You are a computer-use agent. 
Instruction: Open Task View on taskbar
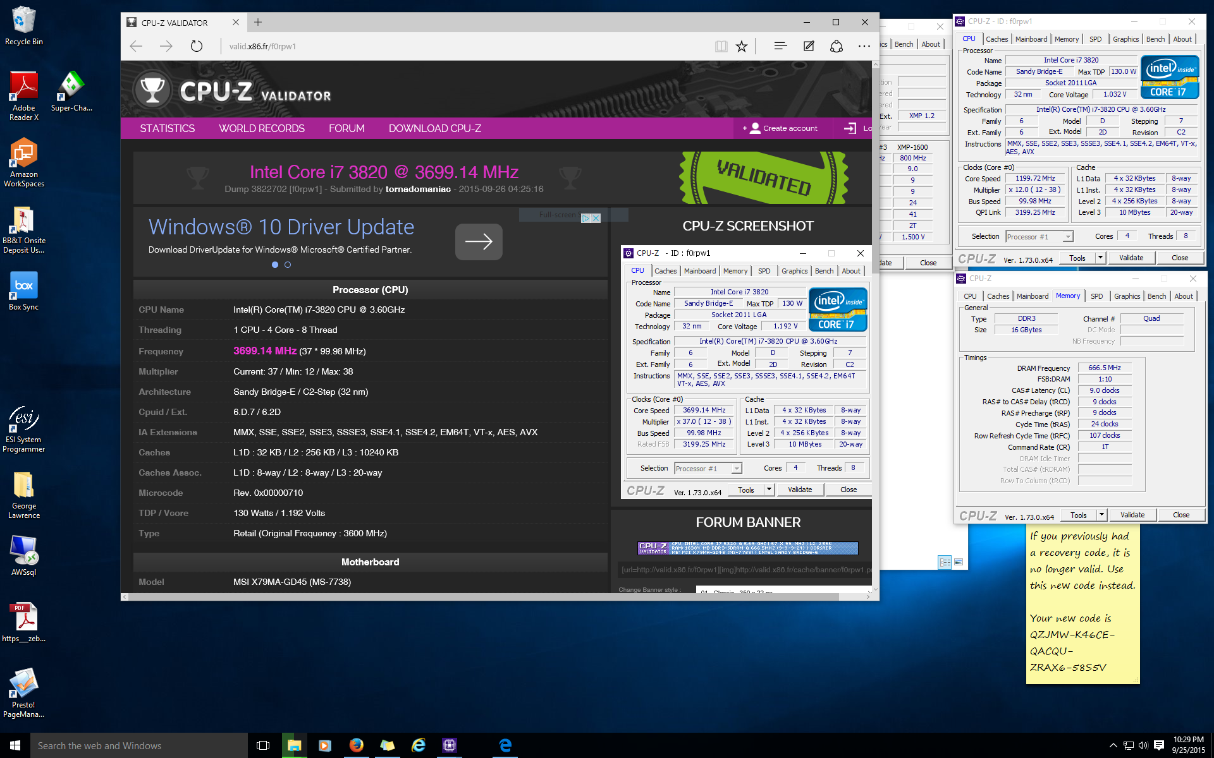263,745
